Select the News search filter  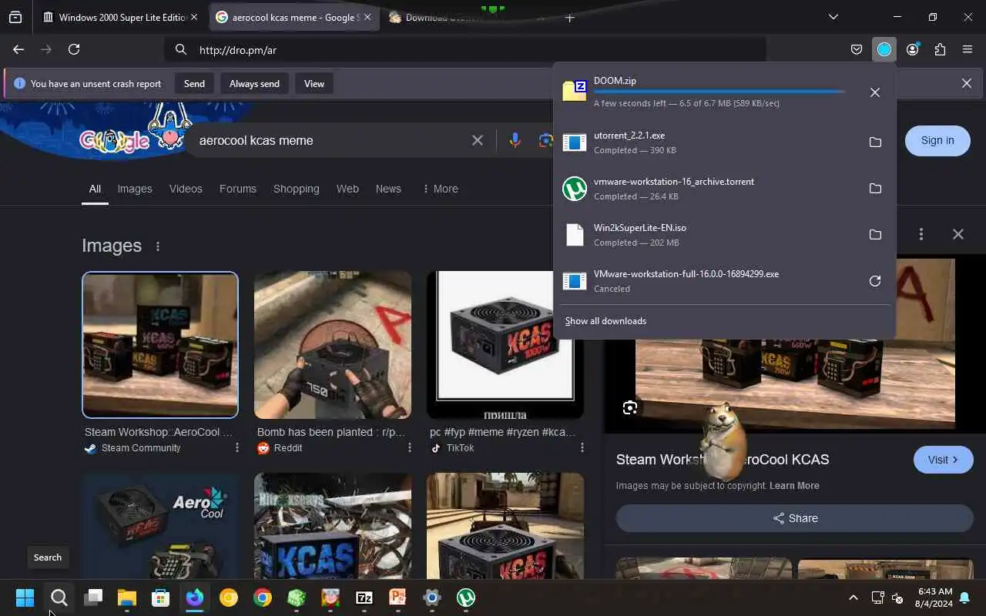click(x=388, y=189)
